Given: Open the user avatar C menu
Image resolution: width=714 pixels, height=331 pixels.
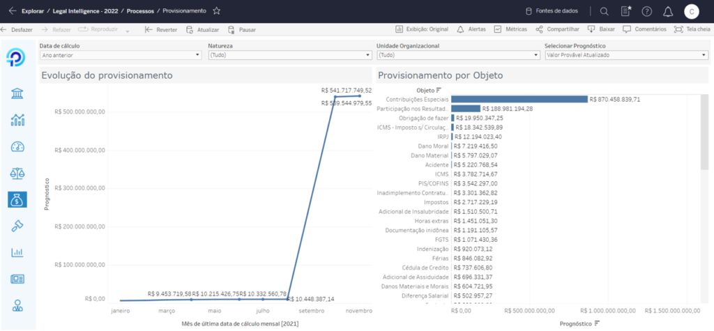Looking at the screenshot, I should 691,11.
